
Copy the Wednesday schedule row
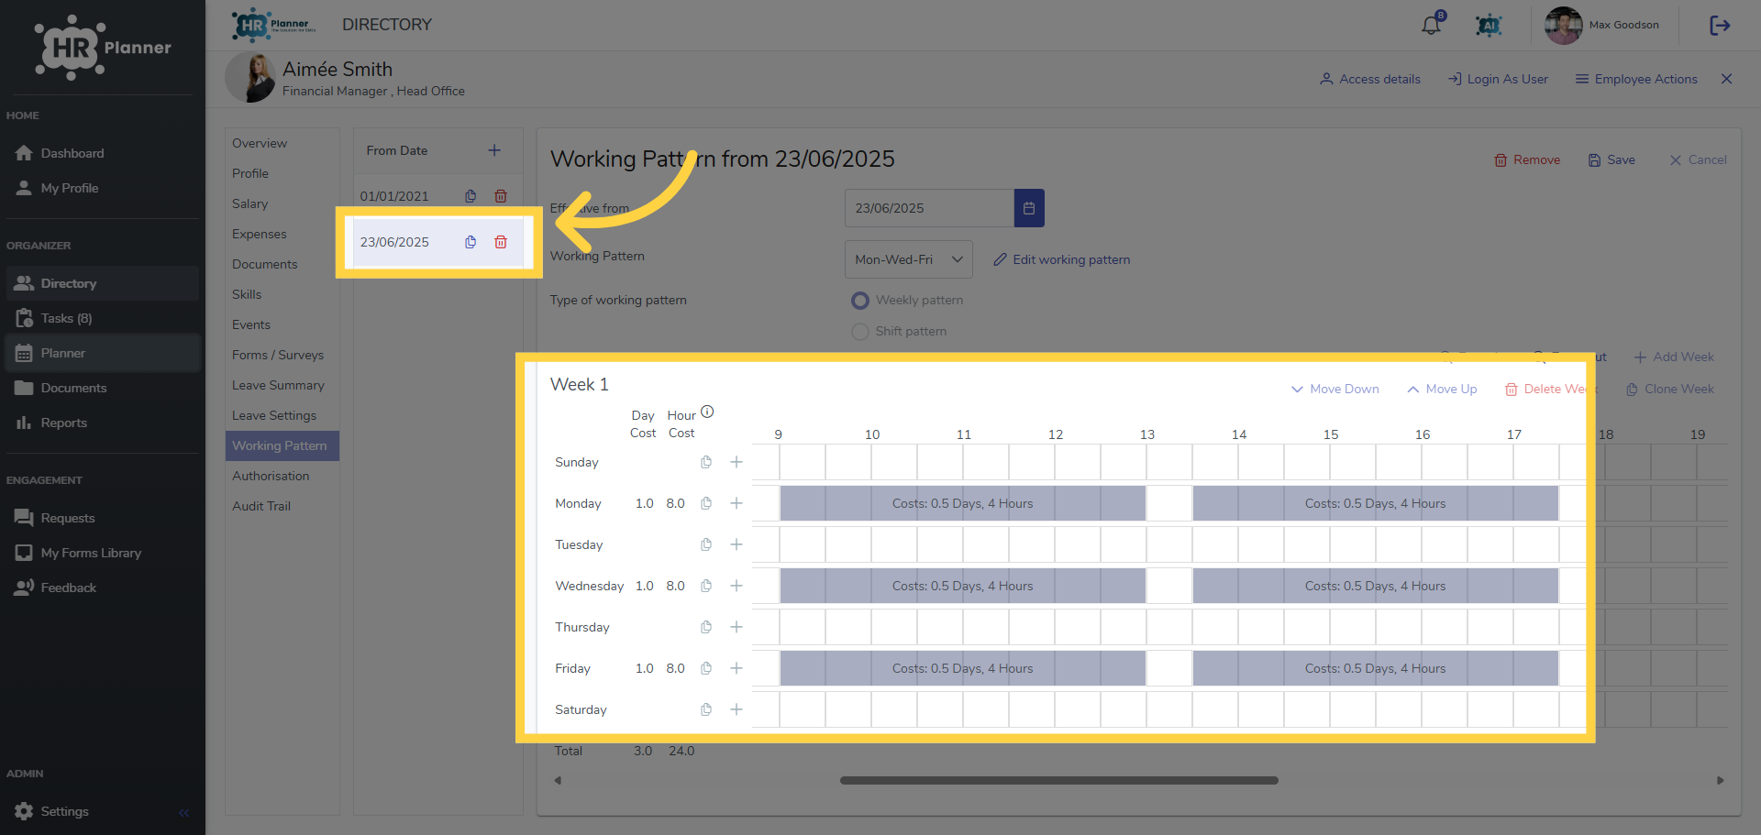point(706,586)
